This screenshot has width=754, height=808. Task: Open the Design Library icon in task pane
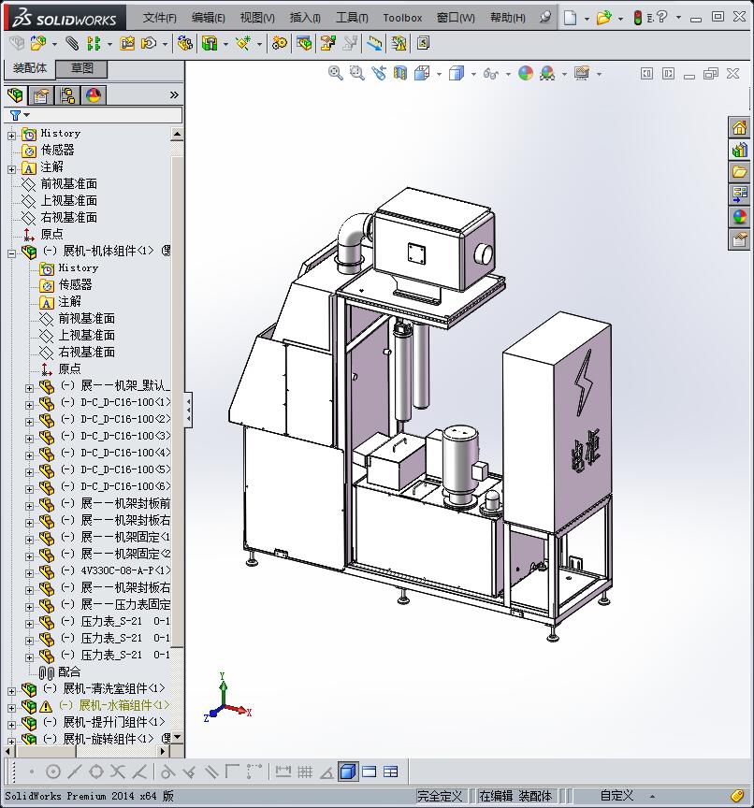pyautogui.click(x=739, y=150)
